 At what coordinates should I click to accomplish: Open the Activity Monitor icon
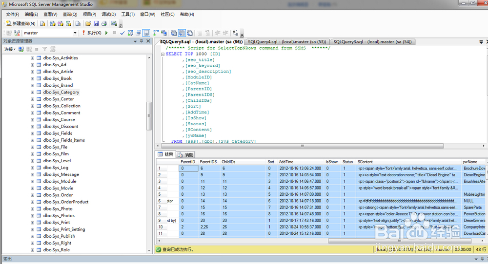pos(114,23)
